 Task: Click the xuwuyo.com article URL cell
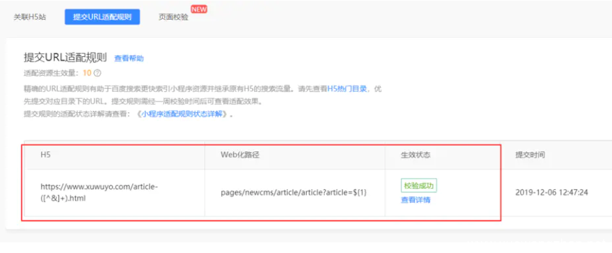(99, 192)
